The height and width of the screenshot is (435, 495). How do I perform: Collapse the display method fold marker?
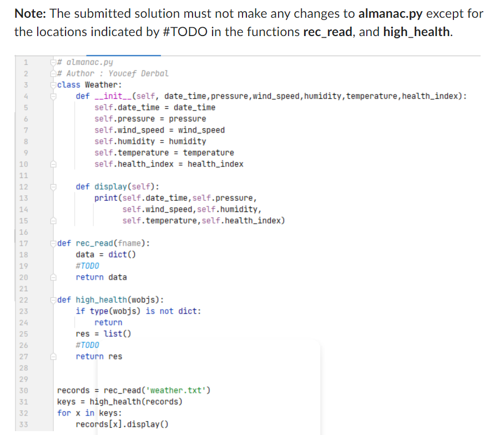point(53,187)
